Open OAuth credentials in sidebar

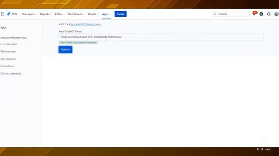pyautogui.click(x=10, y=74)
